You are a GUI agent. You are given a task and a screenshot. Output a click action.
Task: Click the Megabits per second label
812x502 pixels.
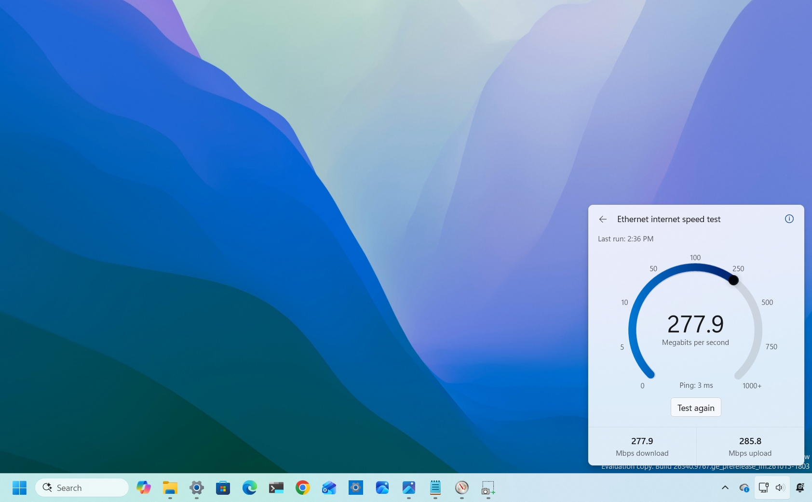(695, 343)
